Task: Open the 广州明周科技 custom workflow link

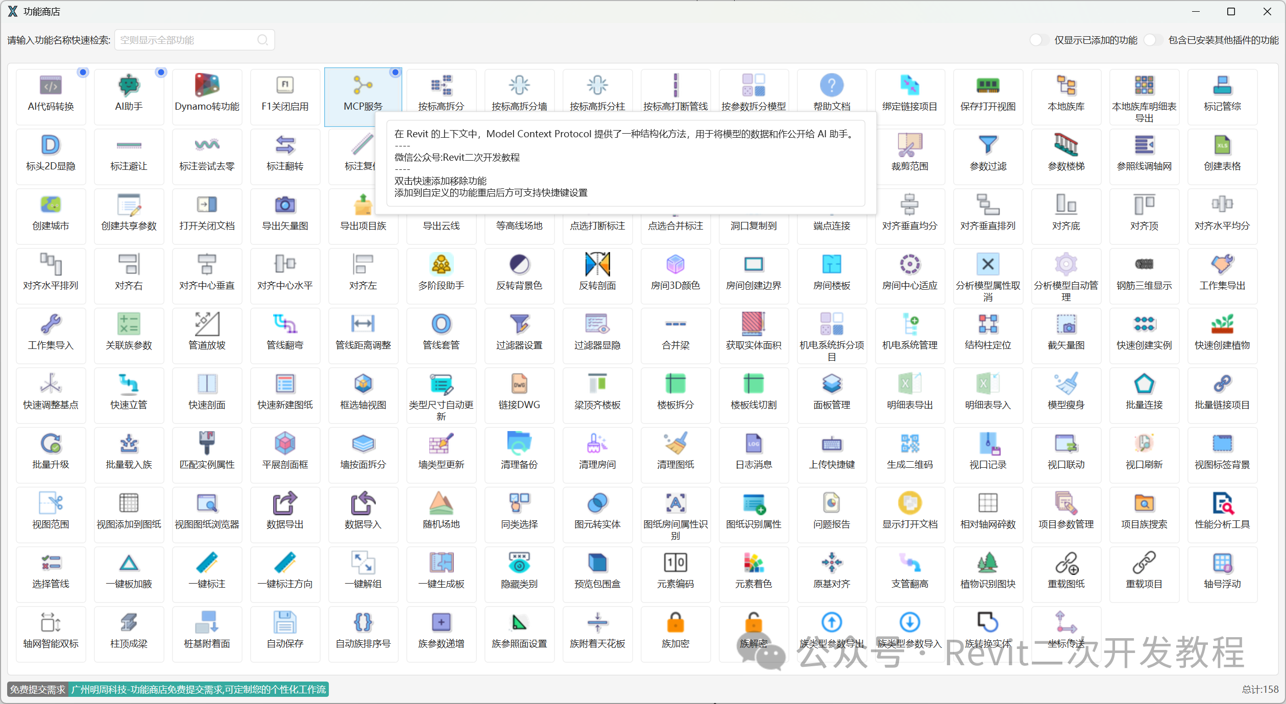Action: pyautogui.click(x=198, y=690)
